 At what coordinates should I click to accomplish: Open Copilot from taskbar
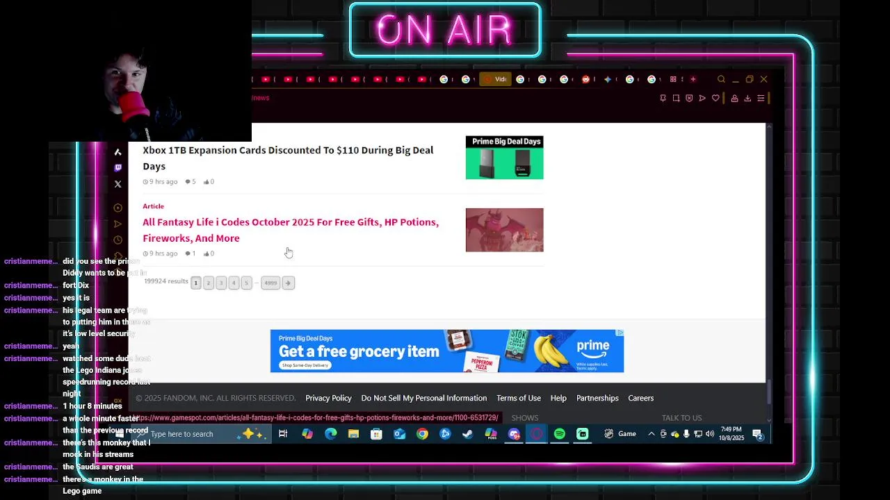(x=307, y=434)
